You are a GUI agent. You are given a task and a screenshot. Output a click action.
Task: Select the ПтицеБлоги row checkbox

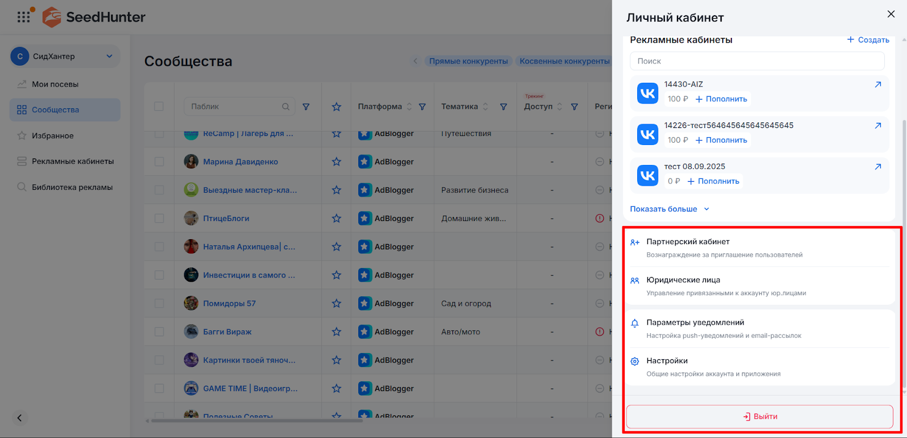159,219
